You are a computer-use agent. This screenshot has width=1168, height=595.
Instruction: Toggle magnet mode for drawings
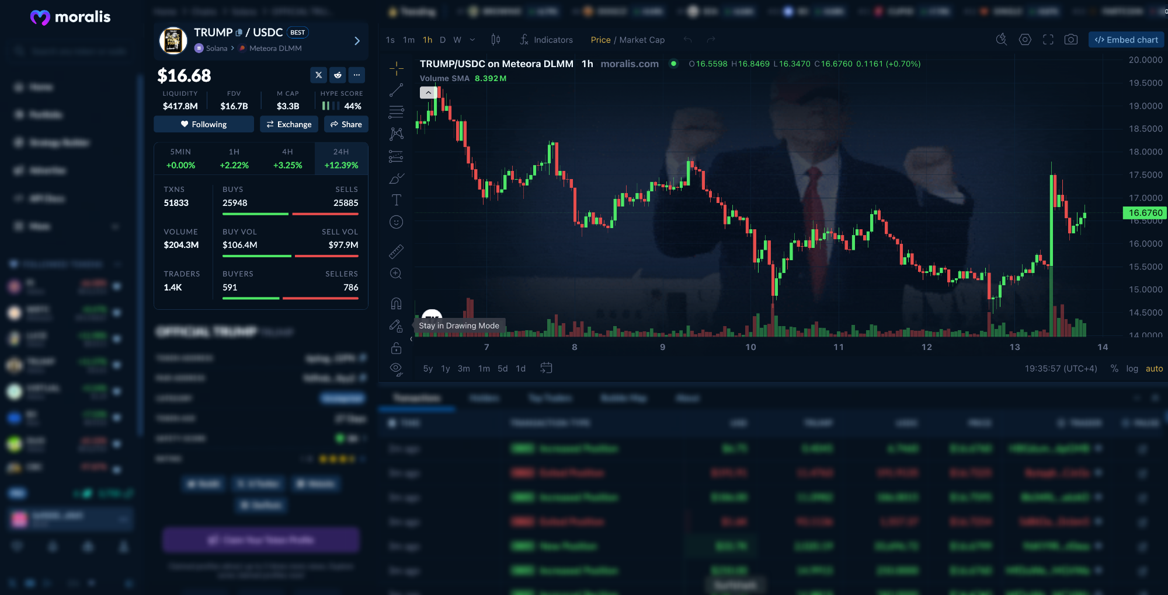[x=397, y=303]
